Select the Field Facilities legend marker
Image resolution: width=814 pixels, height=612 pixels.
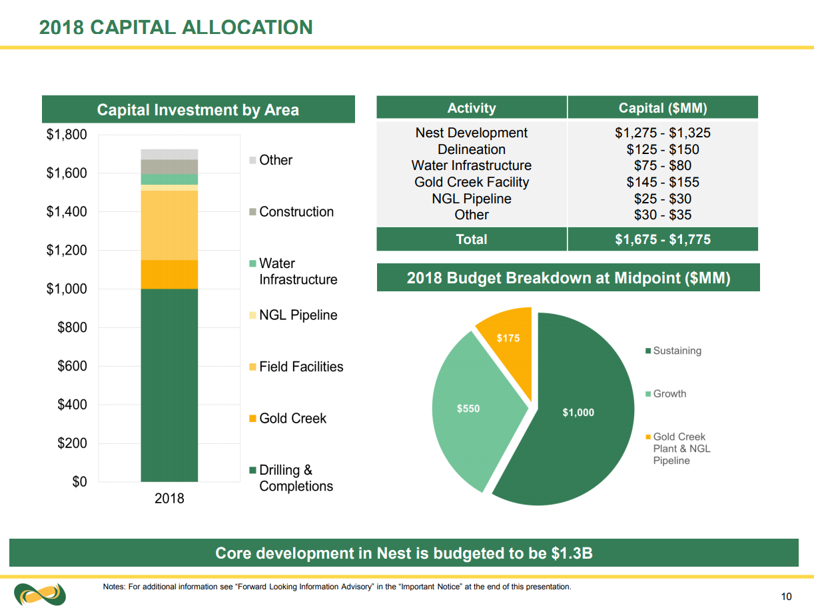point(252,367)
